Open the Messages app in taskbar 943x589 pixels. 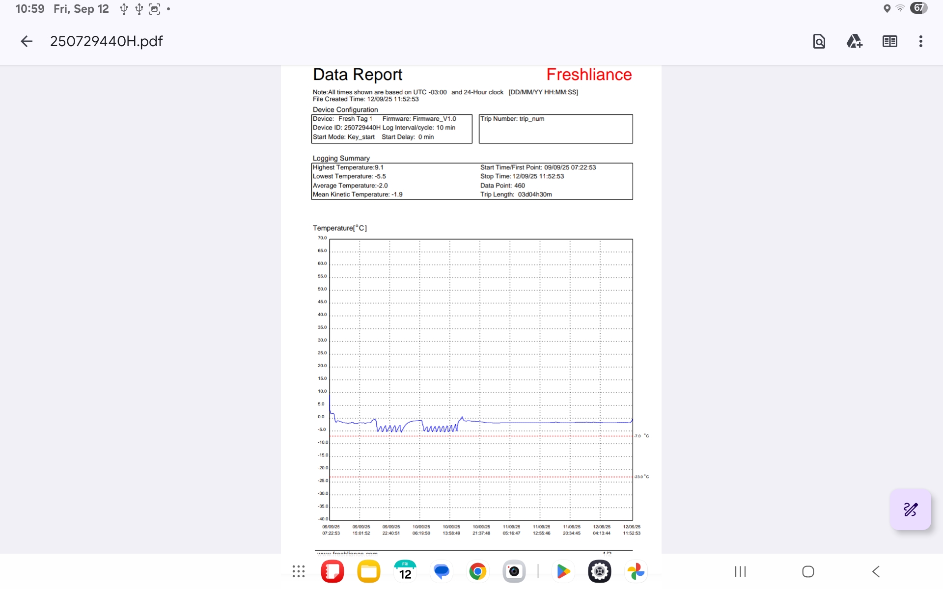tap(442, 571)
